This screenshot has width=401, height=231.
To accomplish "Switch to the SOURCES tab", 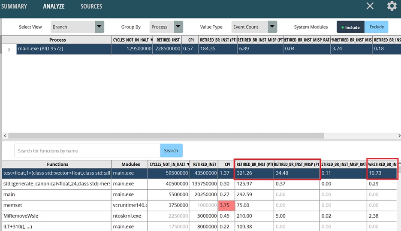I will (x=91, y=6).
